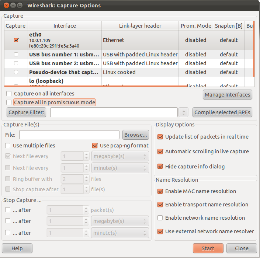Click the stop after packet(s) spin box

tap(68, 210)
